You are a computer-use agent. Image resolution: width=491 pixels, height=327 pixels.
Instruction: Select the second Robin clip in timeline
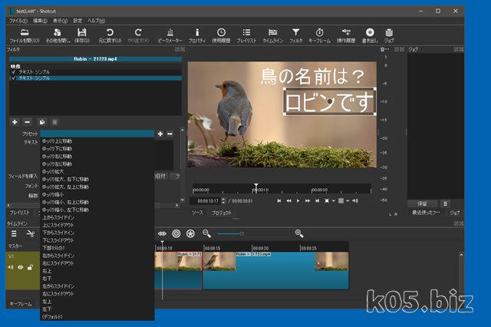[x=275, y=270]
